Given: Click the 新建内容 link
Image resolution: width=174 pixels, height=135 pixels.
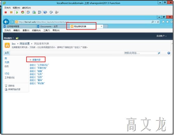Looking at the screenshot, I should [x=36, y=60].
